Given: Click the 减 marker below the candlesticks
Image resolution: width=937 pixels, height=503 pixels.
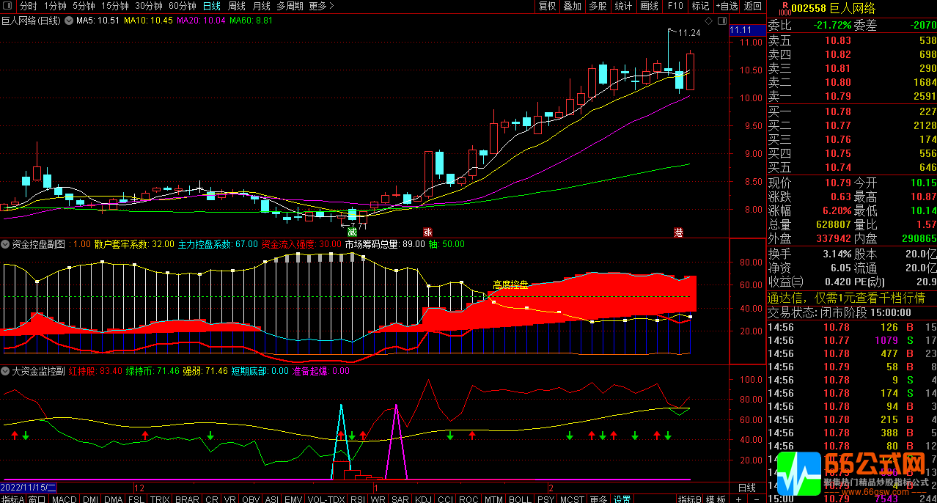Looking at the screenshot, I should click(x=353, y=232).
